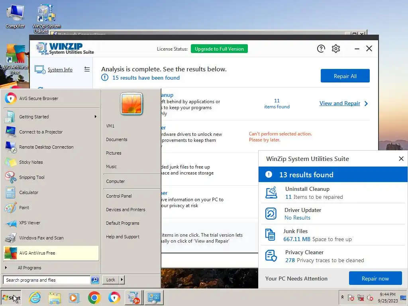Open Help and Support
408x306 pixels.
coord(123,237)
